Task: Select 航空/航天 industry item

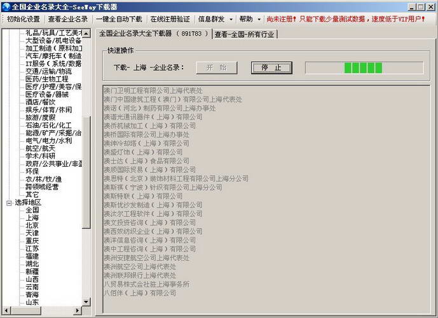Action: coord(41,148)
